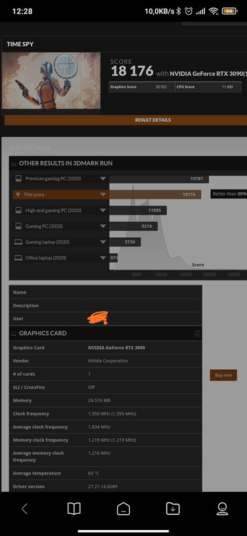Expand the Premium gaming PC (2020) dropdown
Image resolution: width=247 pixels, height=536 pixels.
[x=103, y=179]
